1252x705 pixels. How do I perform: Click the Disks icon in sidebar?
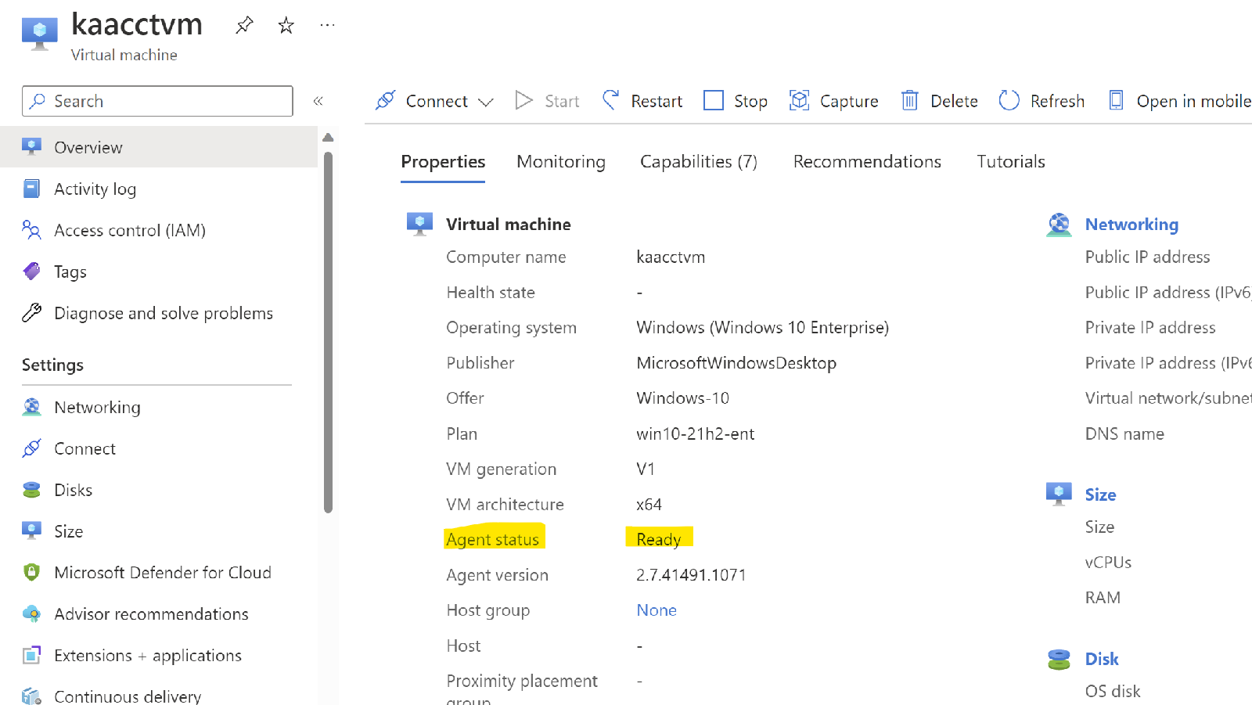[x=31, y=490]
